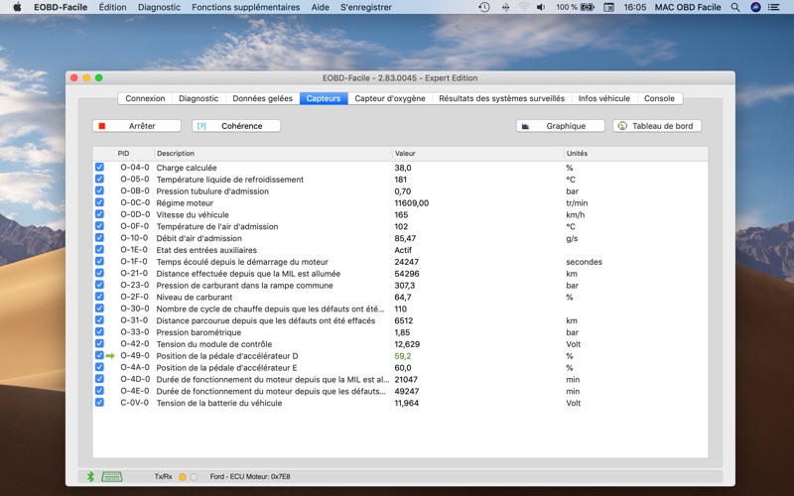Open Résultats des systèmes surveillés tab
794x496 pixels.
[x=502, y=98]
